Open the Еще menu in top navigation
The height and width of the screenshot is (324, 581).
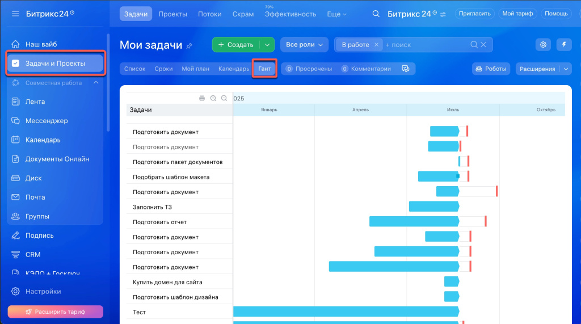(x=337, y=14)
